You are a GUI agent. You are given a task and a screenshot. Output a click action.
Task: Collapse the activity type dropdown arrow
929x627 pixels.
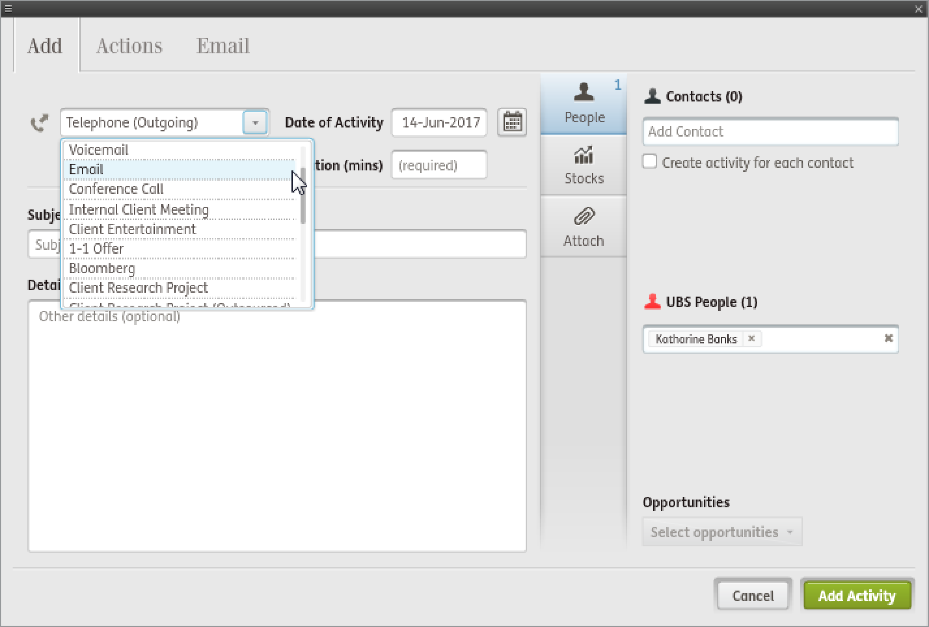tap(255, 123)
